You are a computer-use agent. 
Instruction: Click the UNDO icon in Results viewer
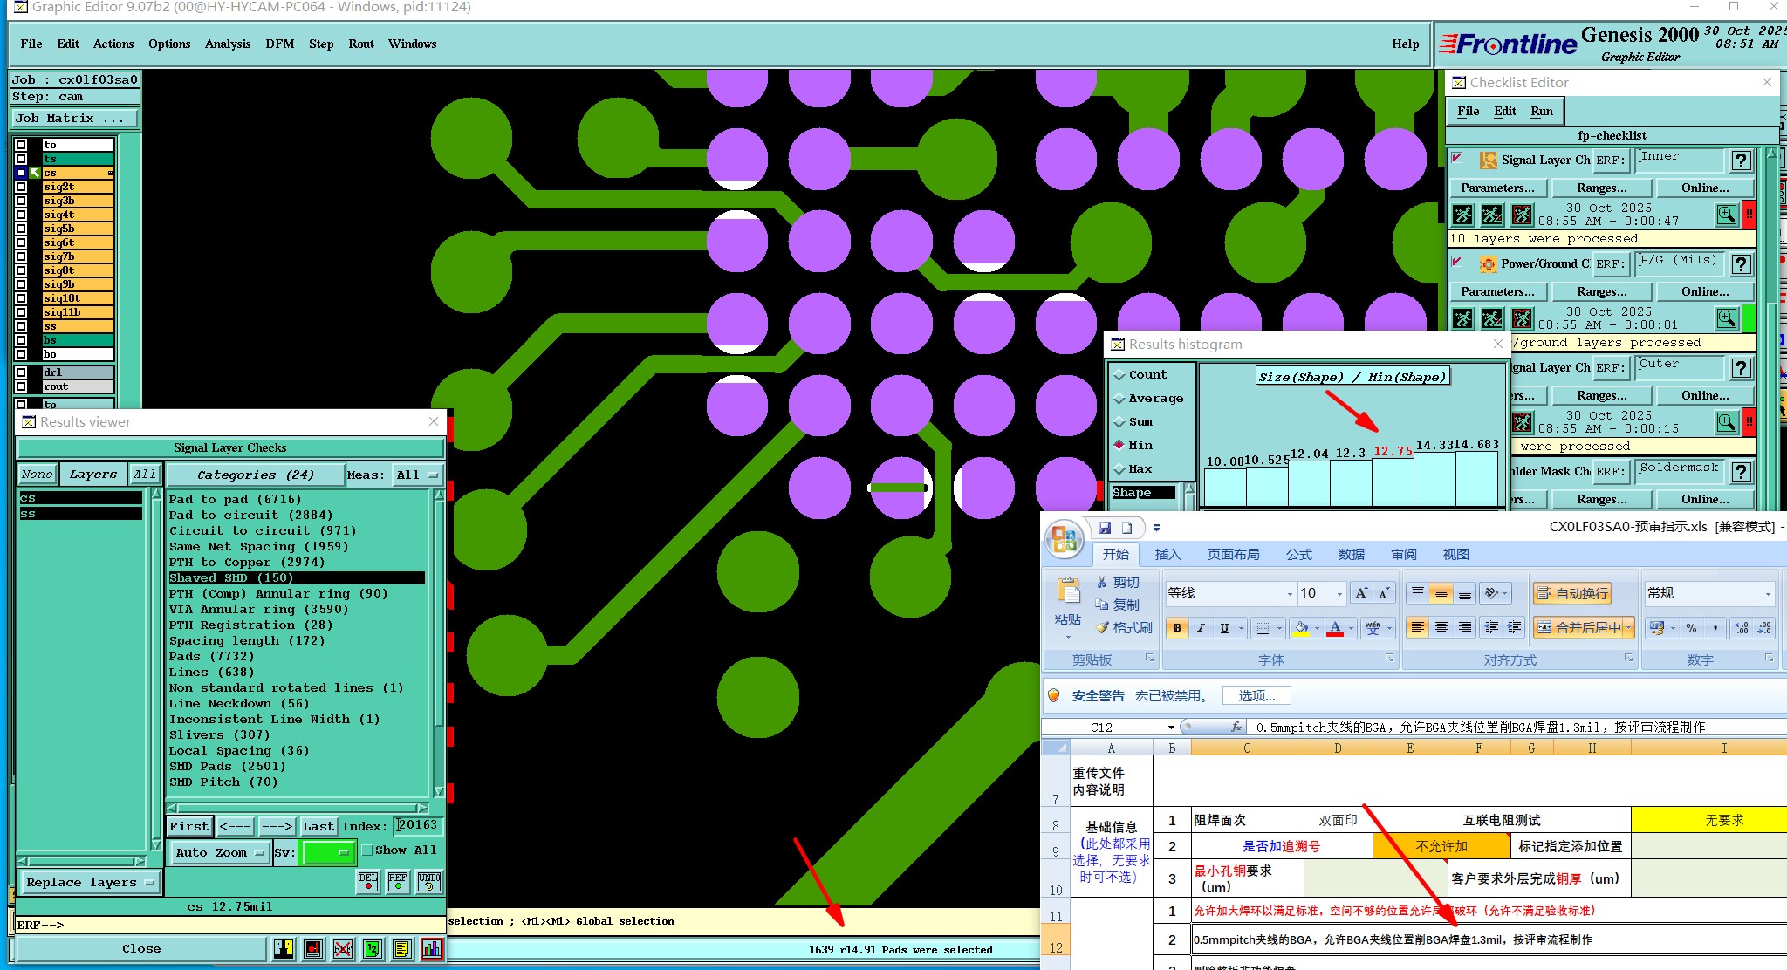[x=429, y=882]
